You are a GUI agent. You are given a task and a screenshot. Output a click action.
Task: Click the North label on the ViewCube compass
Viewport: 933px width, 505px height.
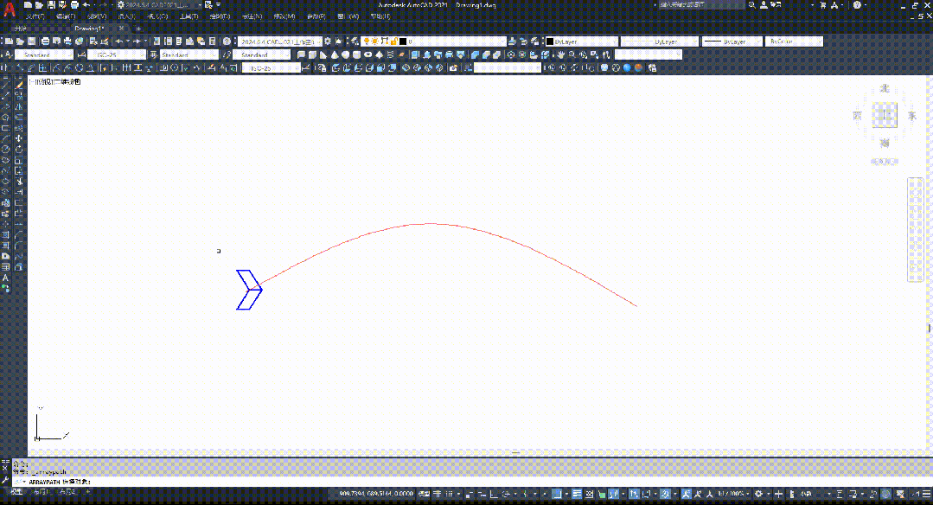(885, 88)
